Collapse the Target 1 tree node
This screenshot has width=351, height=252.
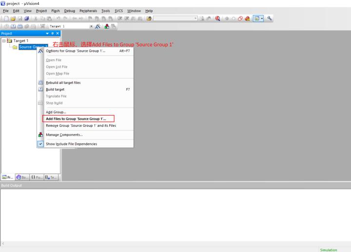(x=4, y=41)
